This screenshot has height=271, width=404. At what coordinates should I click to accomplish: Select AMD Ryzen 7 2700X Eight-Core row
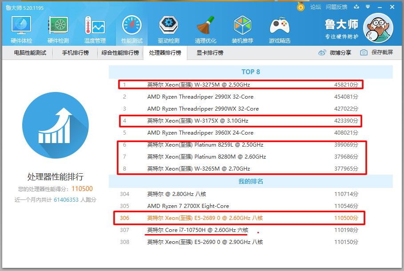tap(251, 206)
